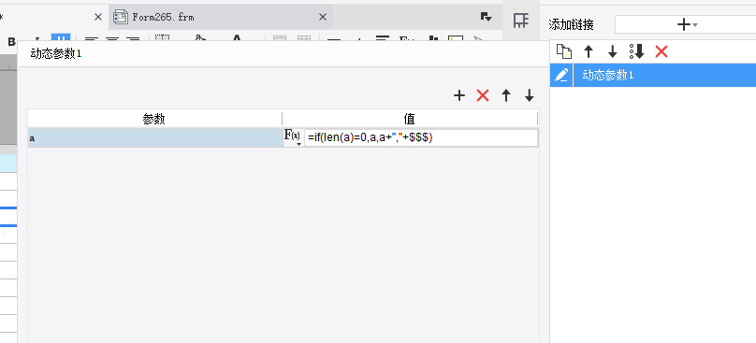The height and width of the screenshot is (343, 756).
Task: Toggle bold formatting in the toolbar
Action: [11, 42]
